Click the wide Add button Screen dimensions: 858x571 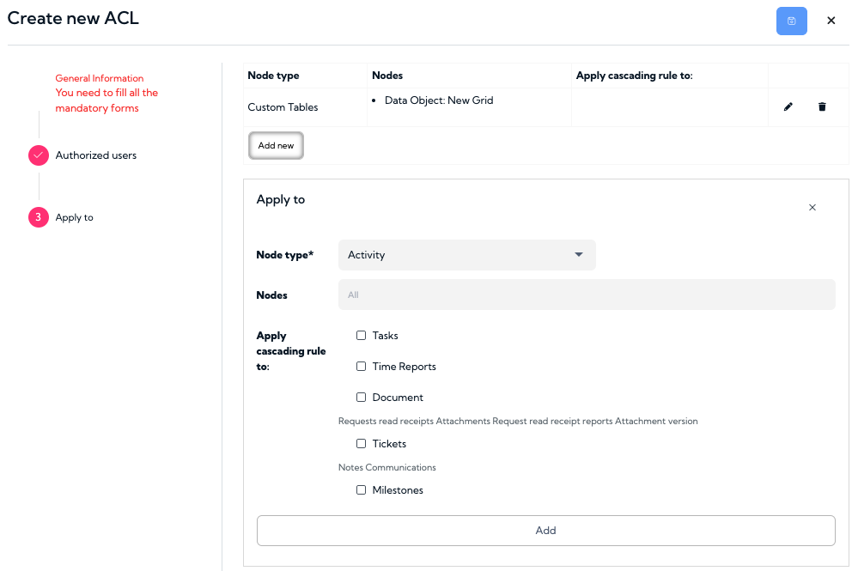(545, 531)
